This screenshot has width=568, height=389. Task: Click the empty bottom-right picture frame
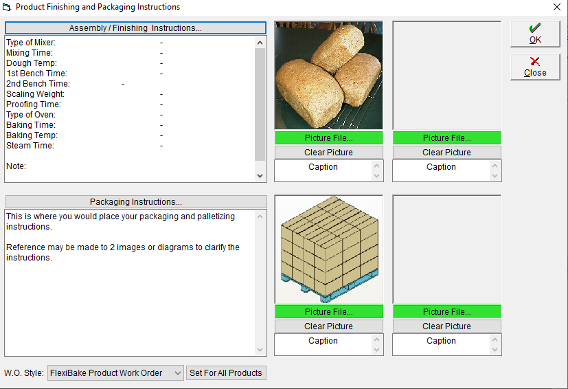[446, 249]
